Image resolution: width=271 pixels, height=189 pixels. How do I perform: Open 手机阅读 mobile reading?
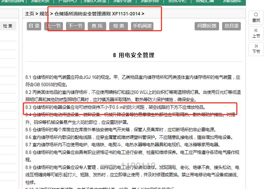pos(142,26)
